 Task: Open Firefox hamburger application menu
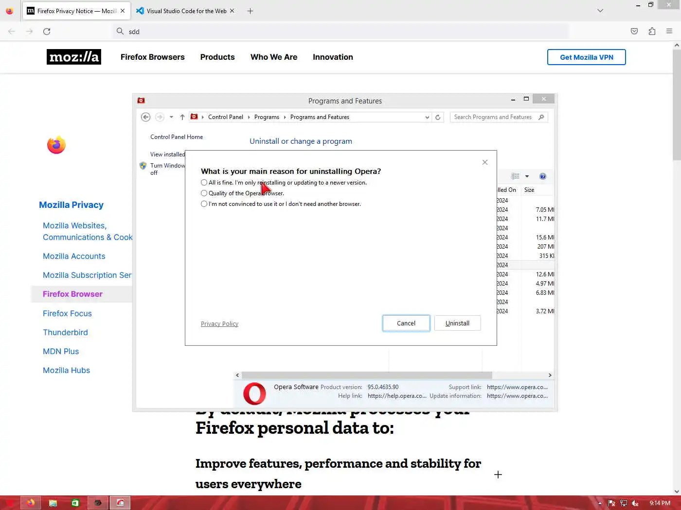(x=669, y=31)
